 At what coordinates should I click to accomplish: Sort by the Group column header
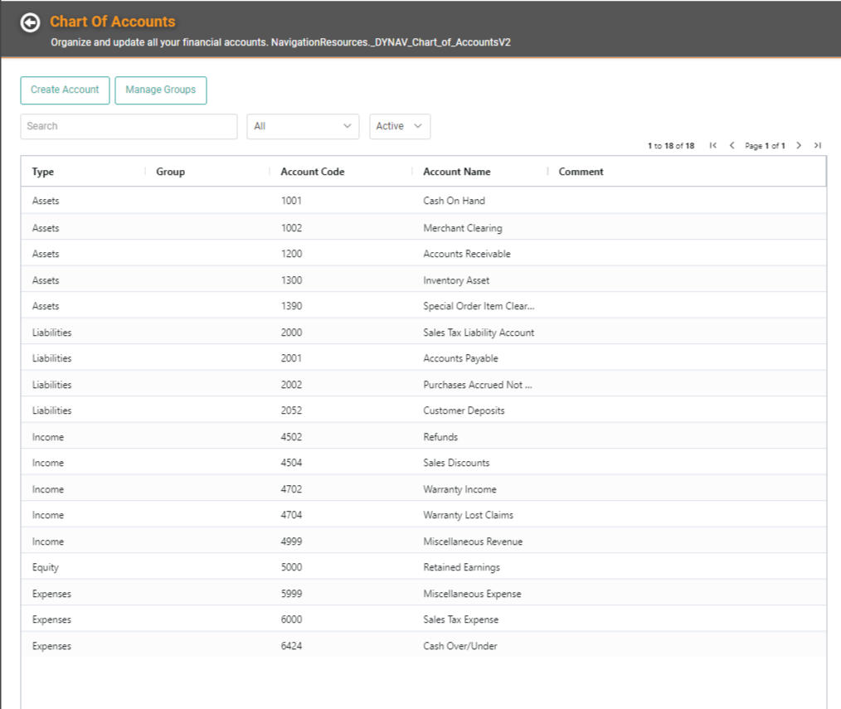171,172
